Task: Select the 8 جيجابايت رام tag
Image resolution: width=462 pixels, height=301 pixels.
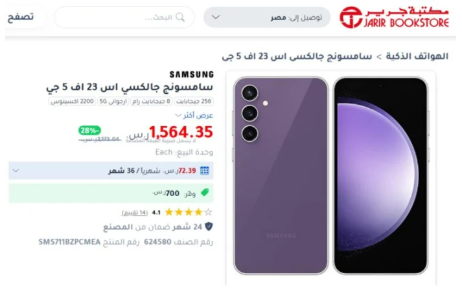Action: (151, 101)
